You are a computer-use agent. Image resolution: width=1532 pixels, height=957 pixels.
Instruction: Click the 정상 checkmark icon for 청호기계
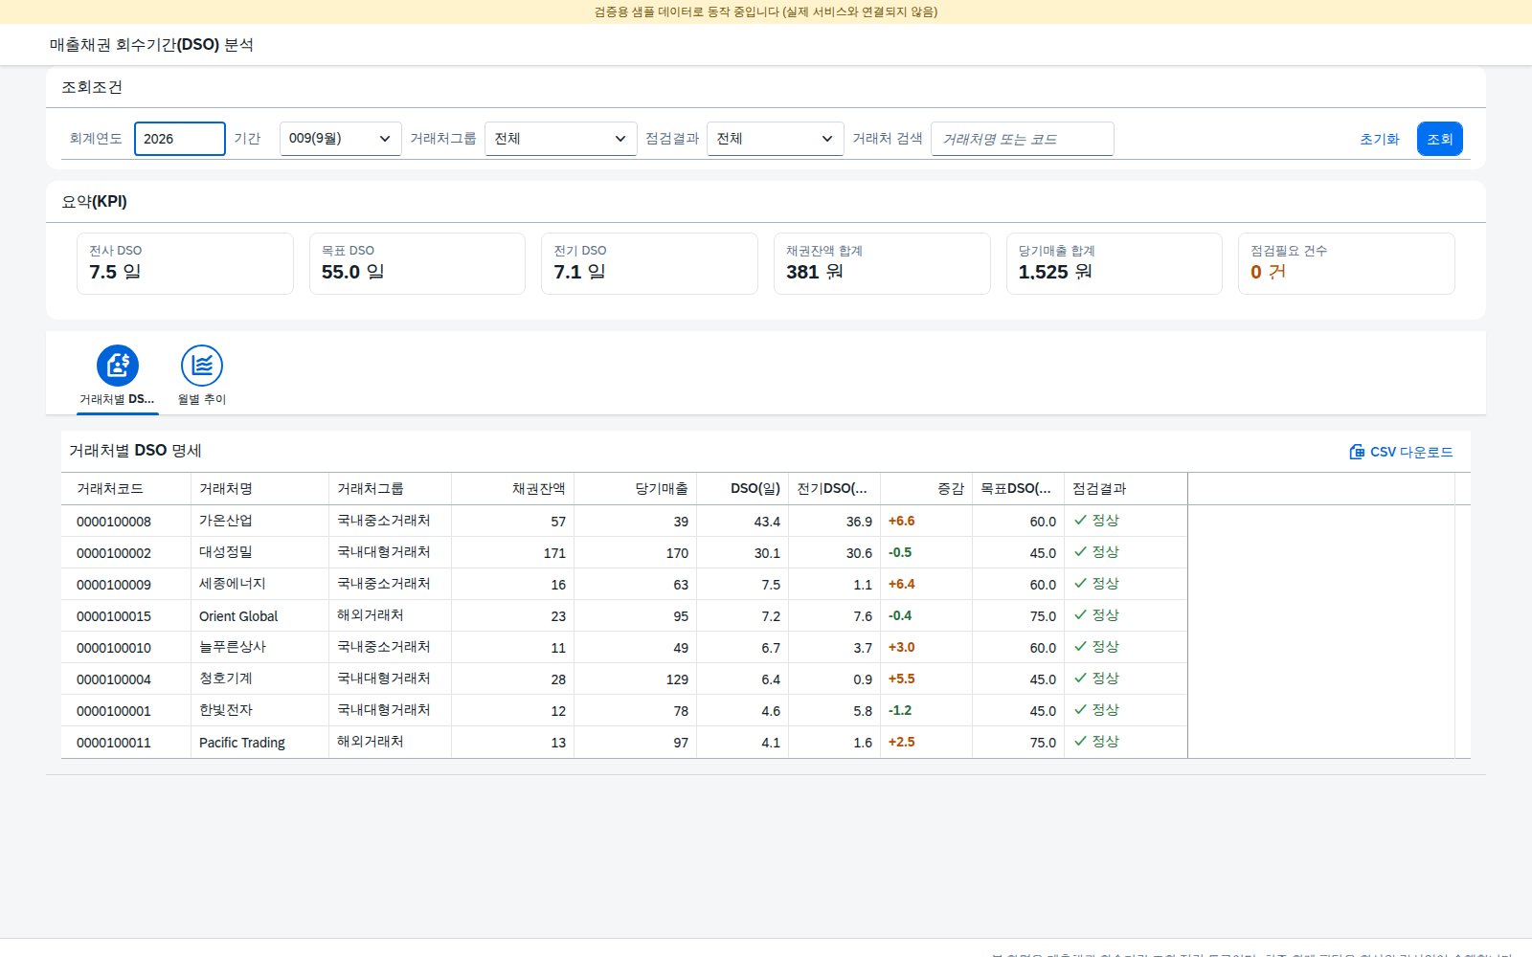tap(1080, 679)
